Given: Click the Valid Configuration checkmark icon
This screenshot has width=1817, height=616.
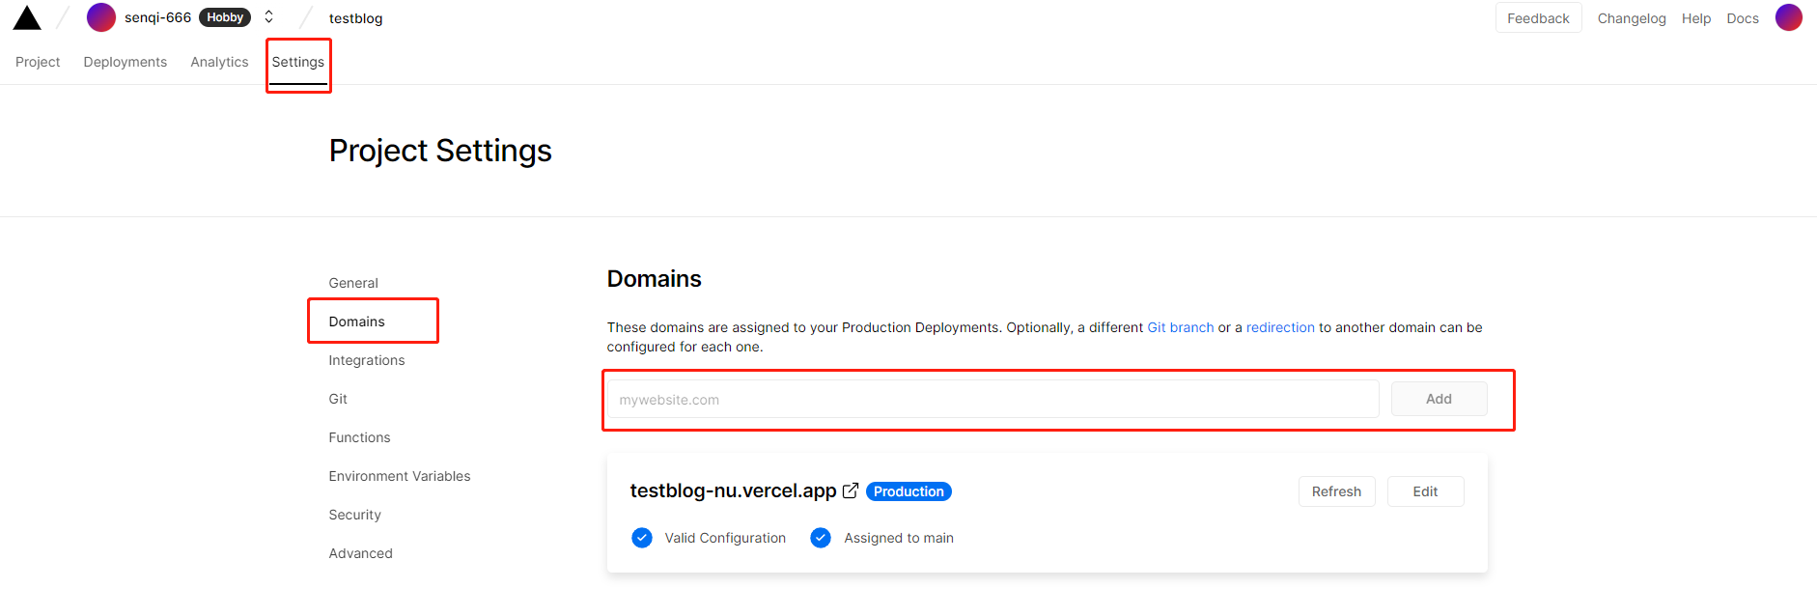Looking at the screenshot, I should 642,538.
